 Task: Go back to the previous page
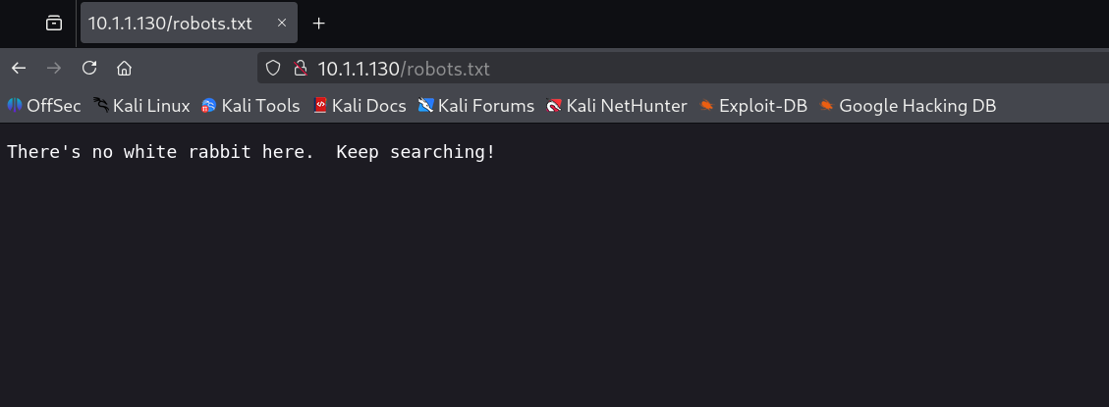[19, 69]
